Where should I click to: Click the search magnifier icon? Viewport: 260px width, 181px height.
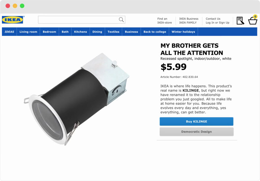[121, 20]
